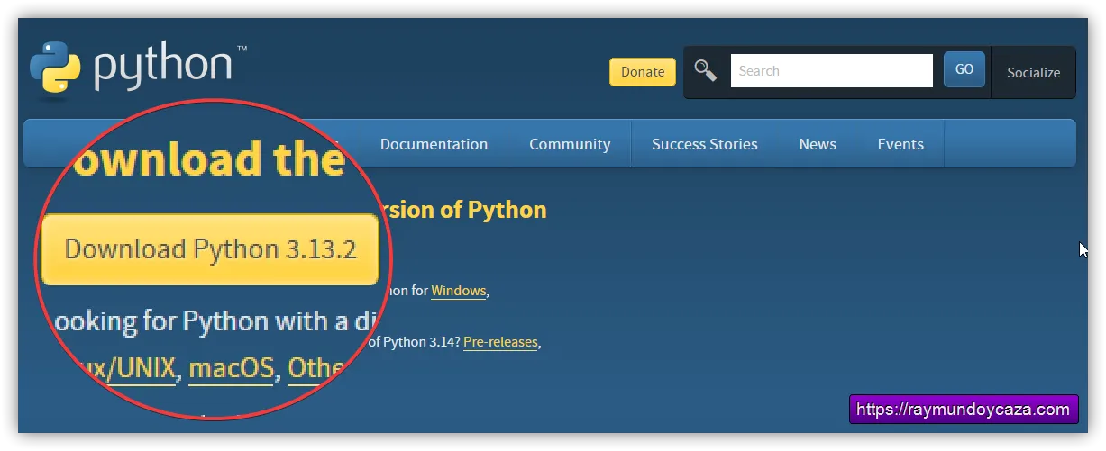Click the GO search button
Viewport: 1106px width, 451px height.
(964, 69)
